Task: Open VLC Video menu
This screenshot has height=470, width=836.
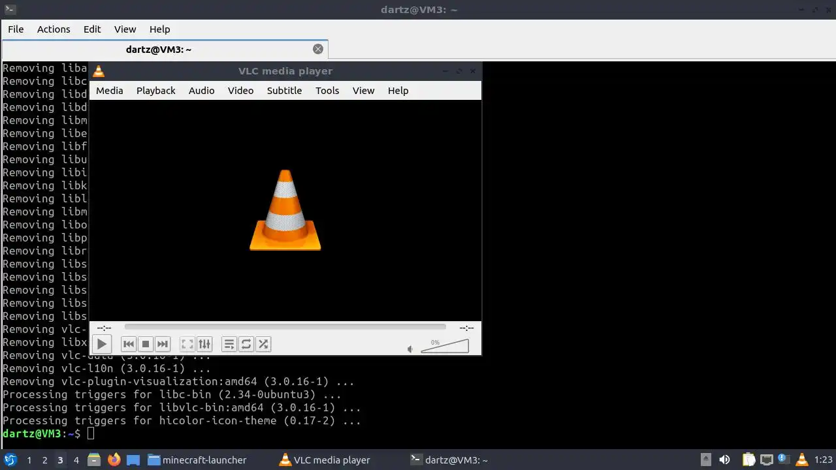Action: [241, 91]
